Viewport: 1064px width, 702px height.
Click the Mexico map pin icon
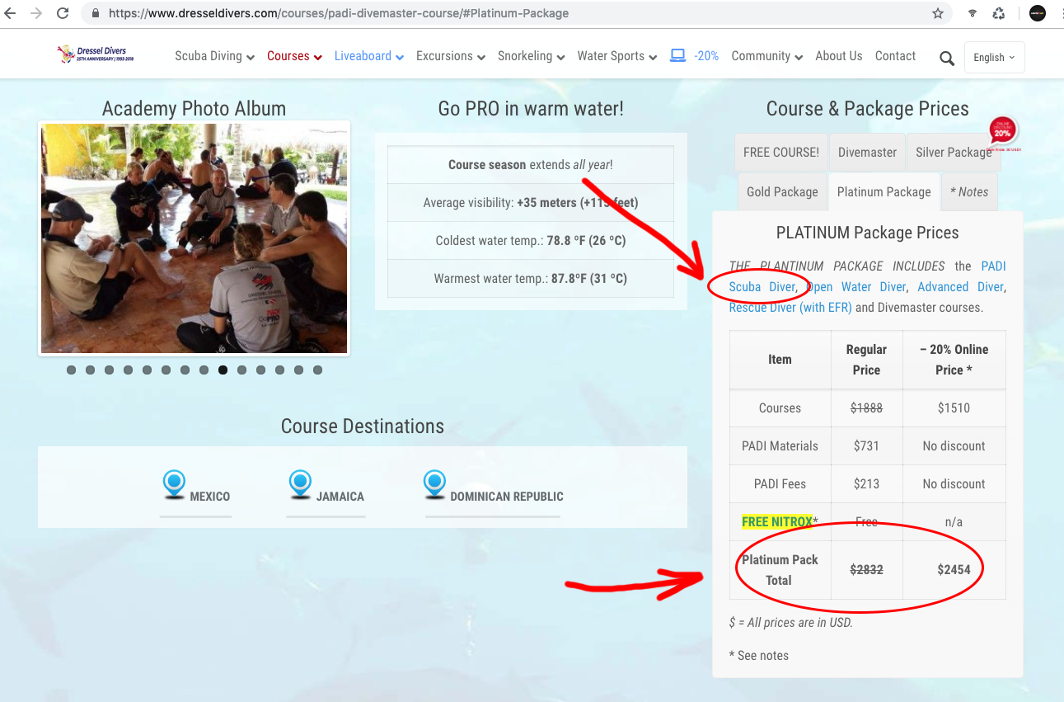coord(175,484)
